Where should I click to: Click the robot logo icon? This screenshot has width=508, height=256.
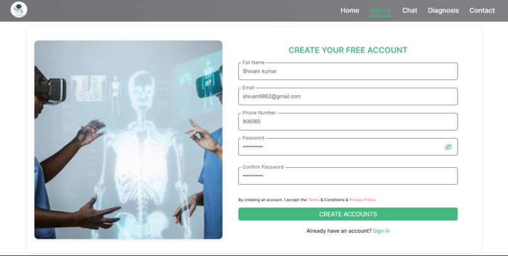19,9
